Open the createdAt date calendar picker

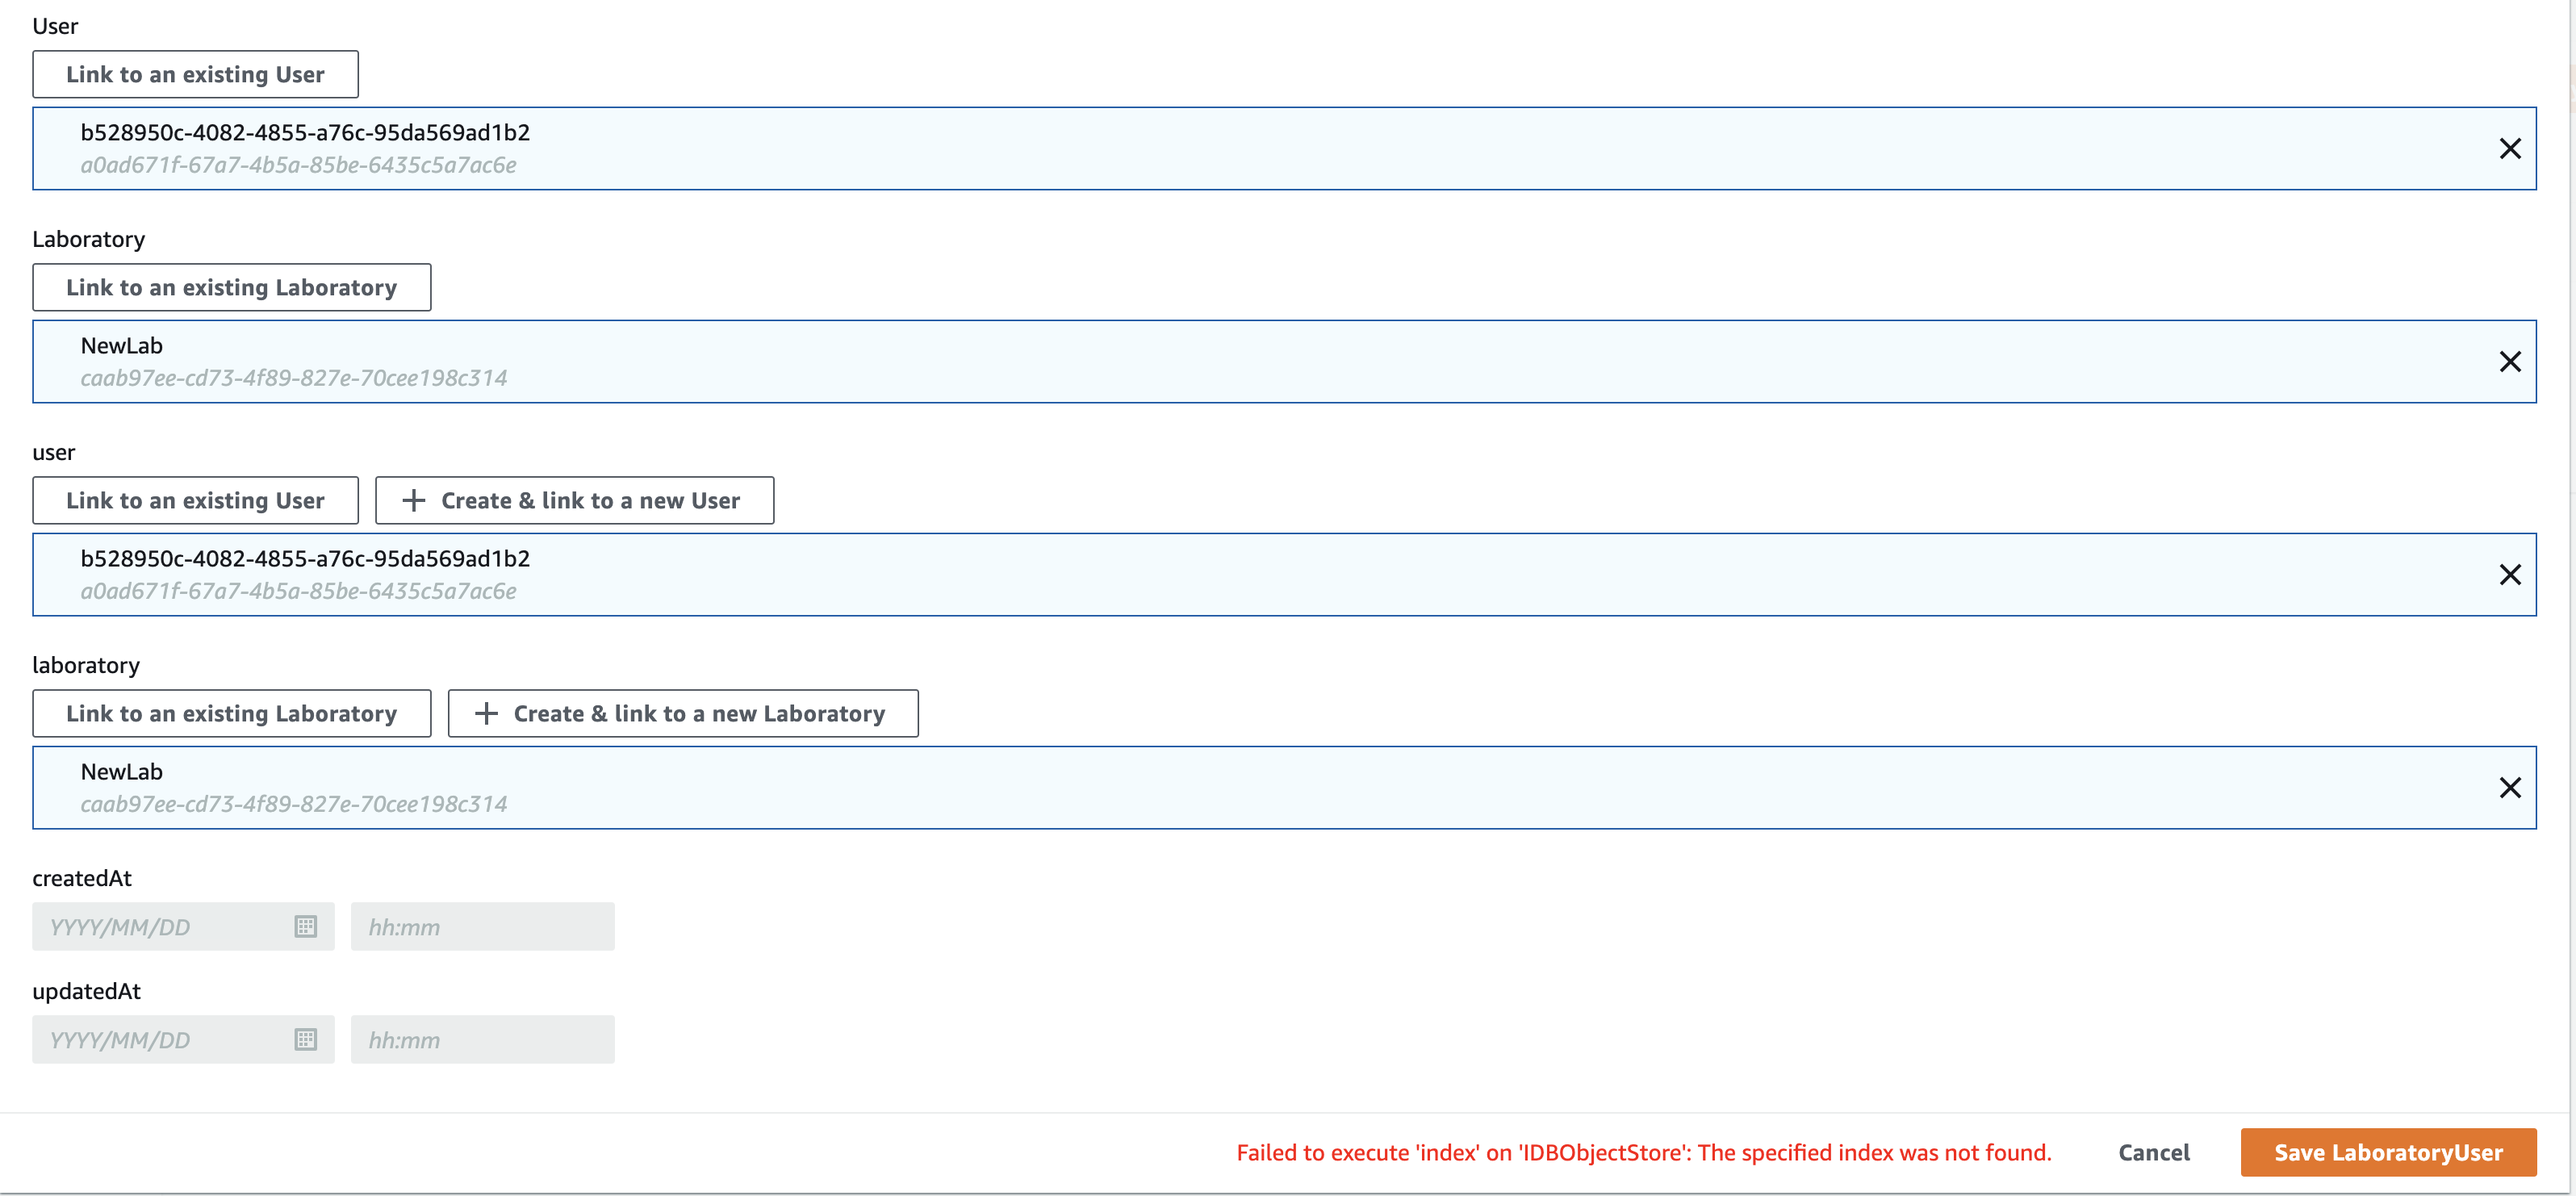[x=306, y=926]
